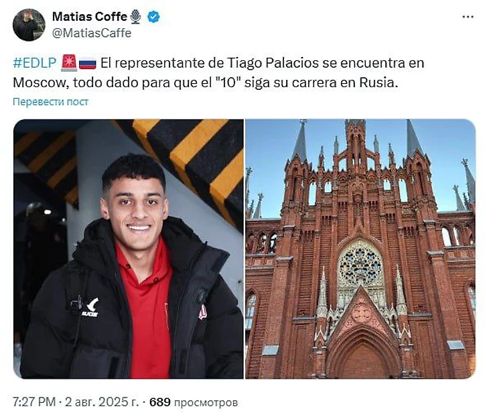Open Matias Coffe's profile avatar
The height and width of the screenshot is (417, 489).
tap(29, 25)
